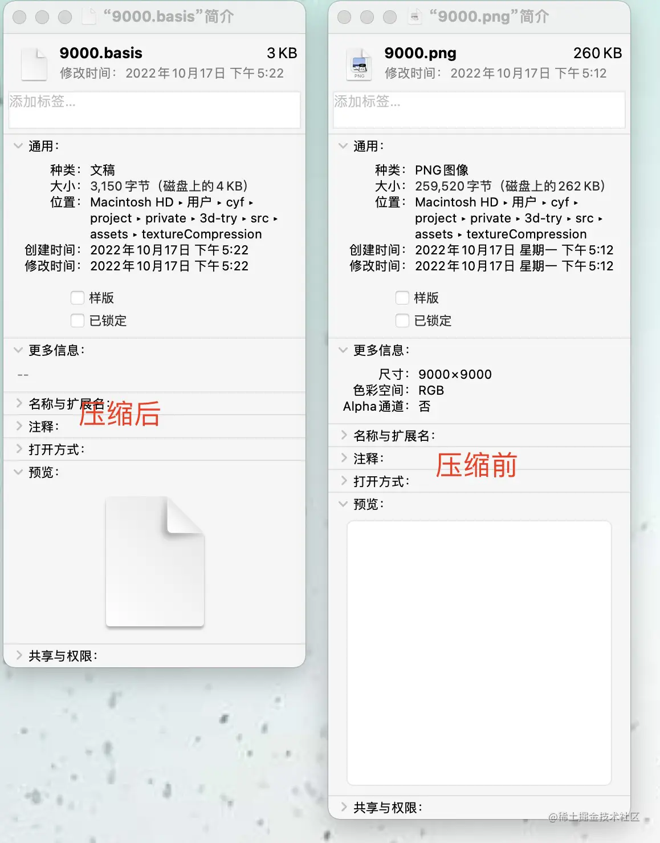Expand the 名称与扩展名 section for 9000.png
The width and height of the screenshot is (660, 843).
[343, 435]
